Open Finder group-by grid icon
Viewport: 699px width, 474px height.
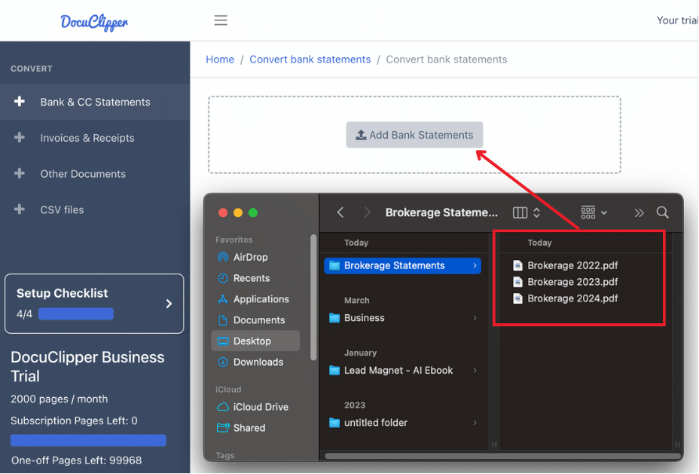[588, 213]
